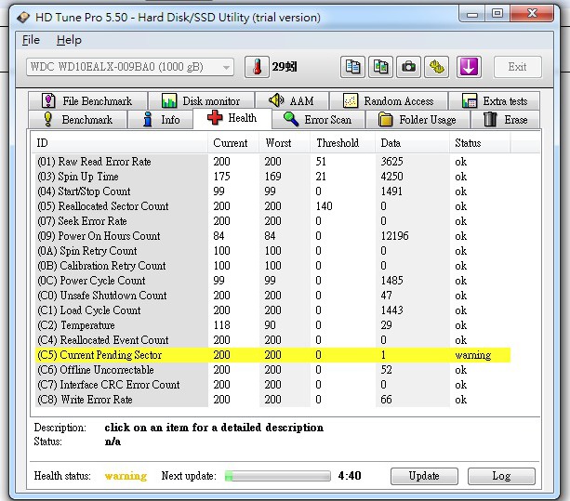Switch to the Info tab

[160, 120]
